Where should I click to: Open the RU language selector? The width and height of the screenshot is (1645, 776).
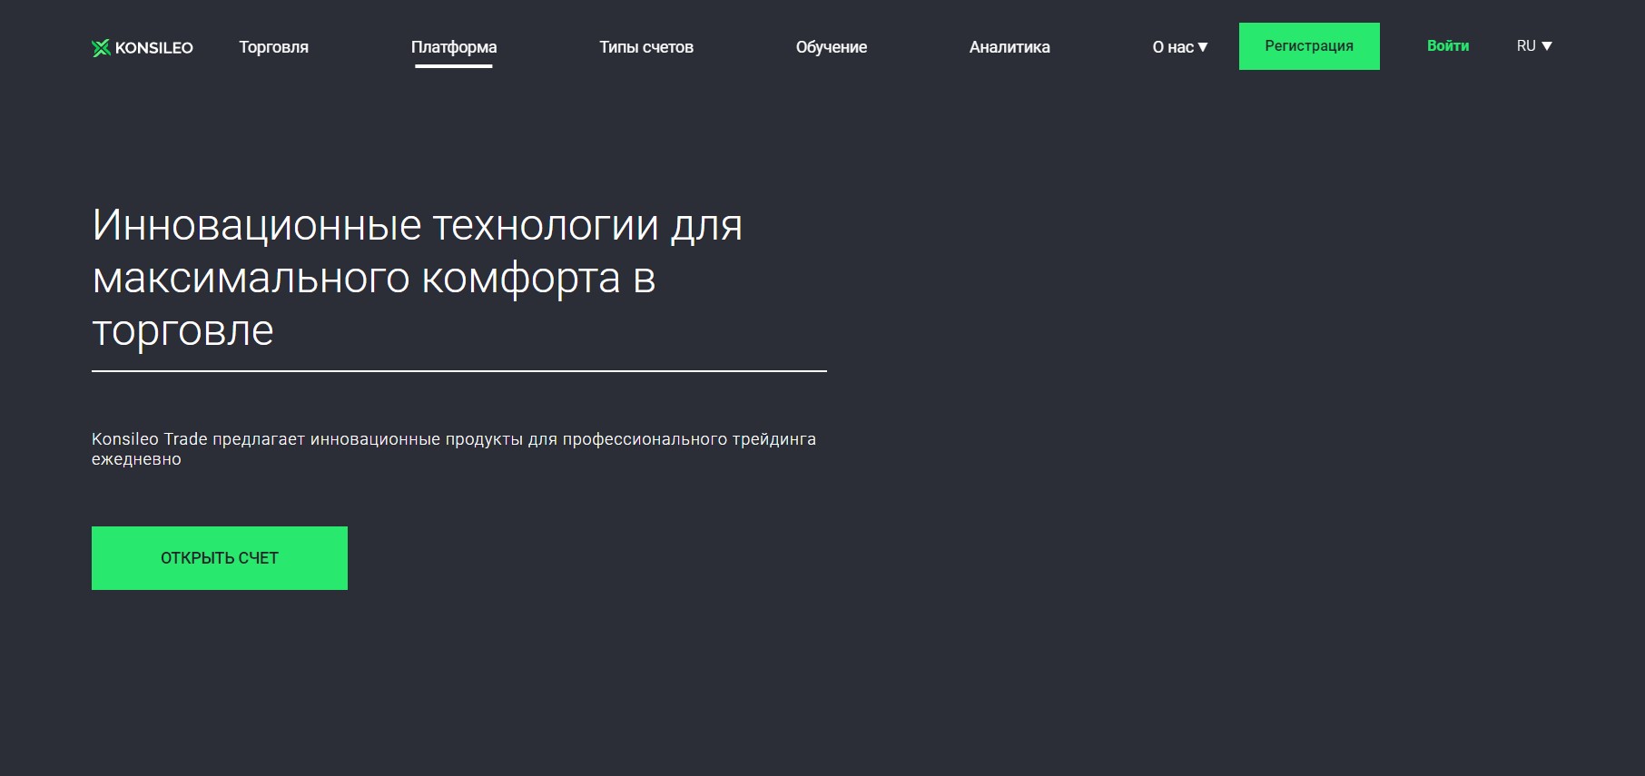click(x=1534, y=45)
